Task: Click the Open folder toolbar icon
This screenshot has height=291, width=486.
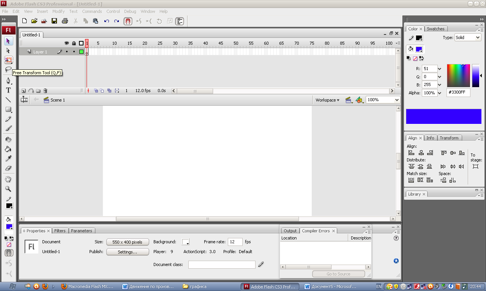Action: [x=34, y=21]
